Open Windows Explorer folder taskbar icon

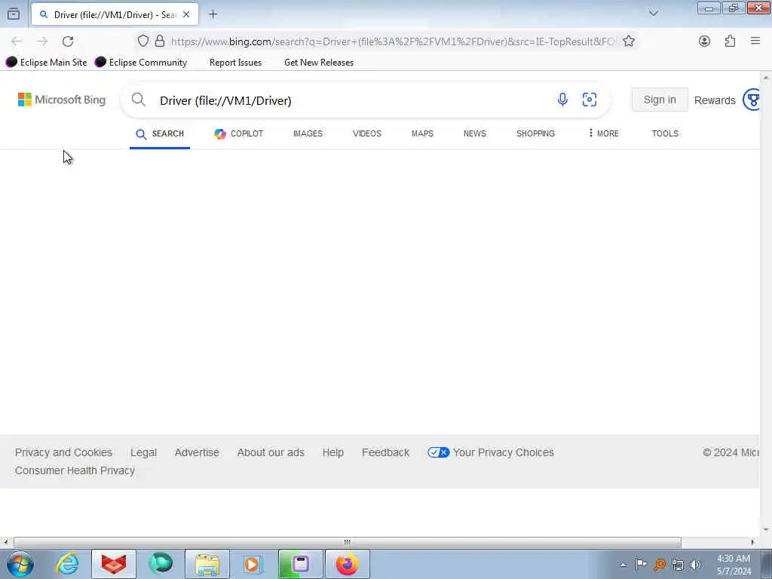[x=207, y=564]
